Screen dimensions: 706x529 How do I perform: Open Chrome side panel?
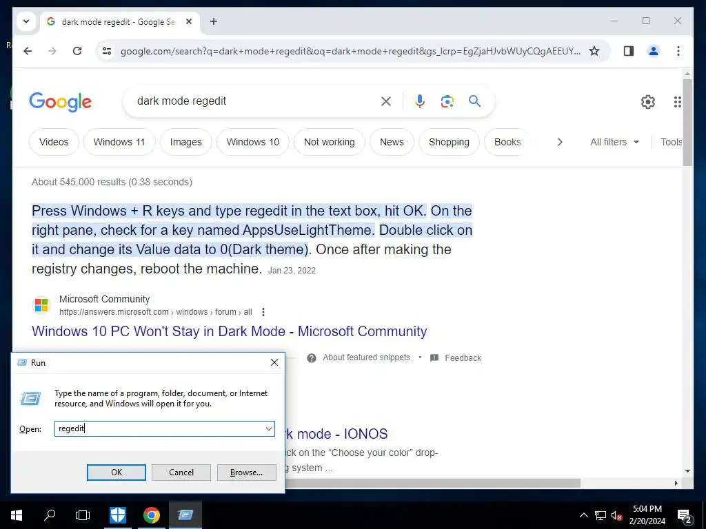(629, 51)
